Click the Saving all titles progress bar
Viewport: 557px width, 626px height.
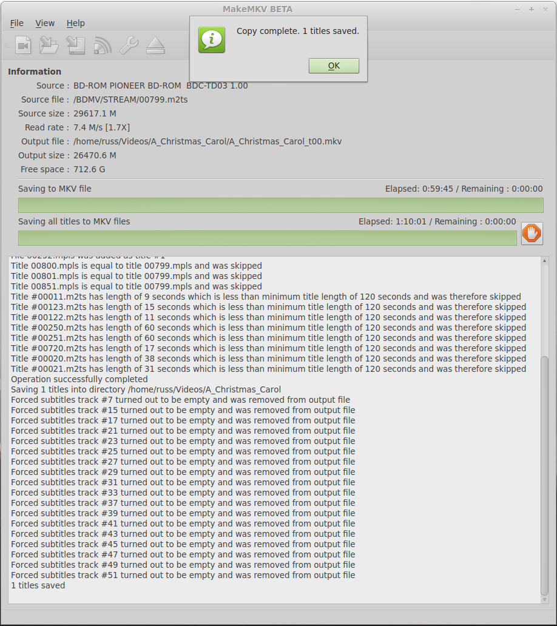click(268, 238)
